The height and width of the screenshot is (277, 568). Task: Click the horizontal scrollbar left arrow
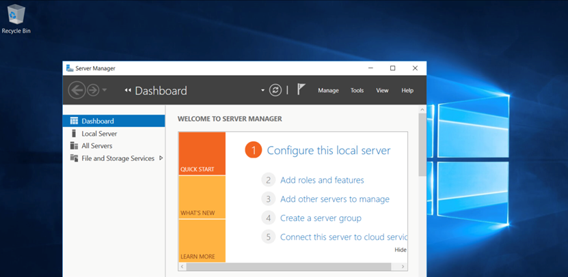point(182,267)
